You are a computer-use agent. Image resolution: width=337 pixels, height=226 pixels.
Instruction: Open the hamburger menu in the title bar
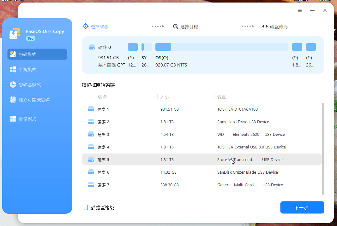point(300,10)
